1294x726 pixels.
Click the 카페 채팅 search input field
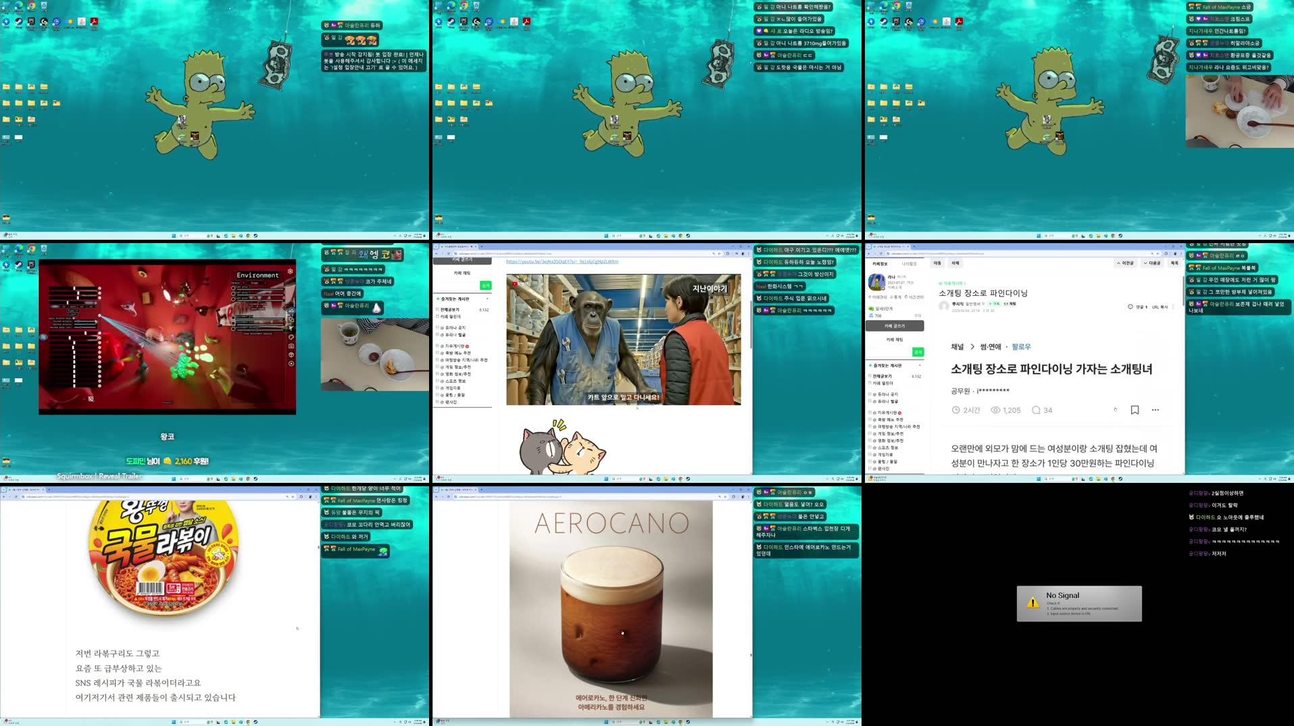pos(888,352)
